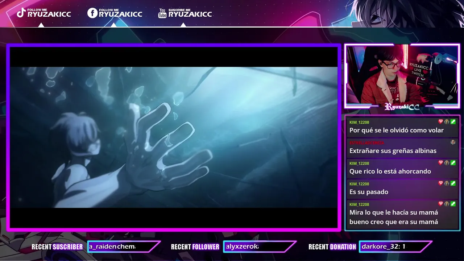
Task: Click crest badge on 'Por qué se le olvidó' message
Action: pyautogui.click(x=447, y=122)
